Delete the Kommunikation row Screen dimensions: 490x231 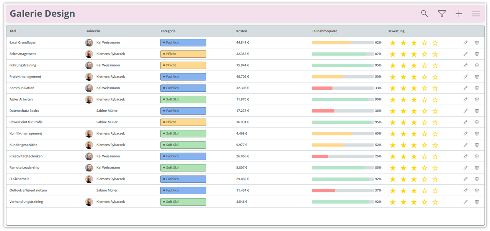click(x=477, y=88)
